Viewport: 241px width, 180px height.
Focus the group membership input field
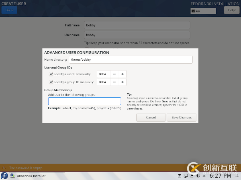[84, 101]
